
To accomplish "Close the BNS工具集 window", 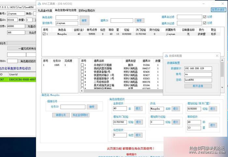I will coord(222,4).
